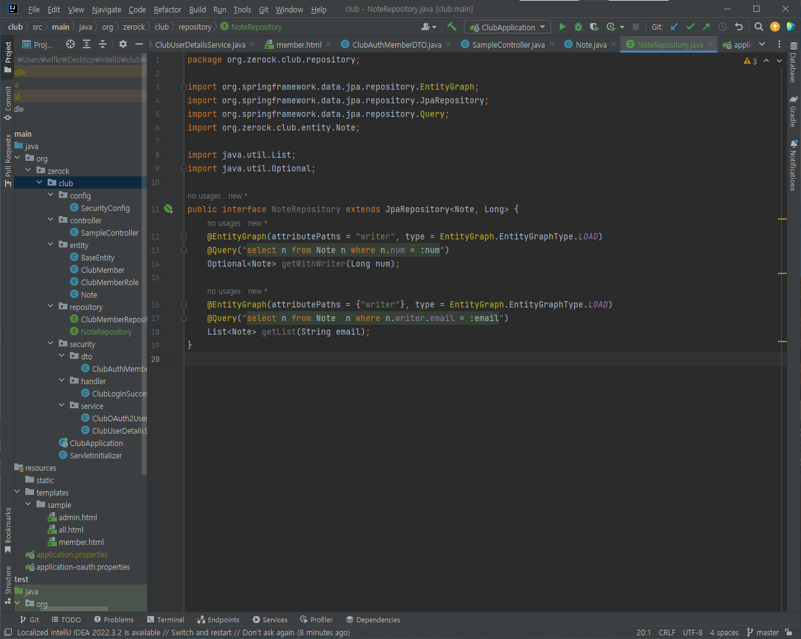Toggle the Bookmarks side panel
Viewport: 801px width, 639px height.
7,530
